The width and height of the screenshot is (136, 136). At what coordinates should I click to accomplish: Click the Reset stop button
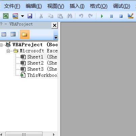point(121,16)
